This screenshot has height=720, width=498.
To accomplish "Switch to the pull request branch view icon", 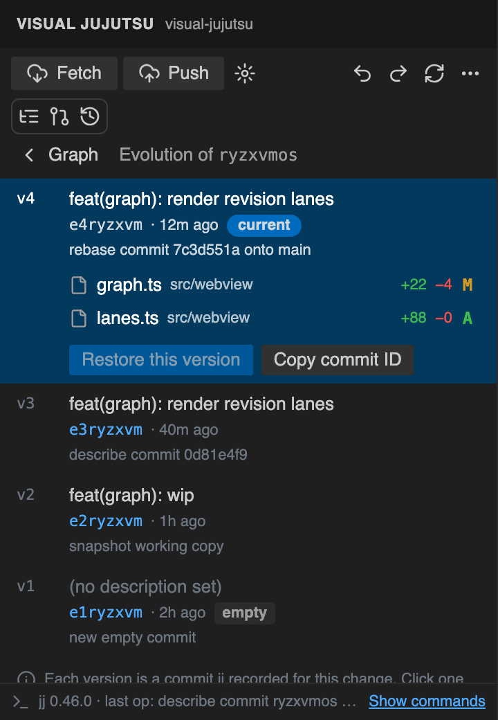I will point(59,116).
